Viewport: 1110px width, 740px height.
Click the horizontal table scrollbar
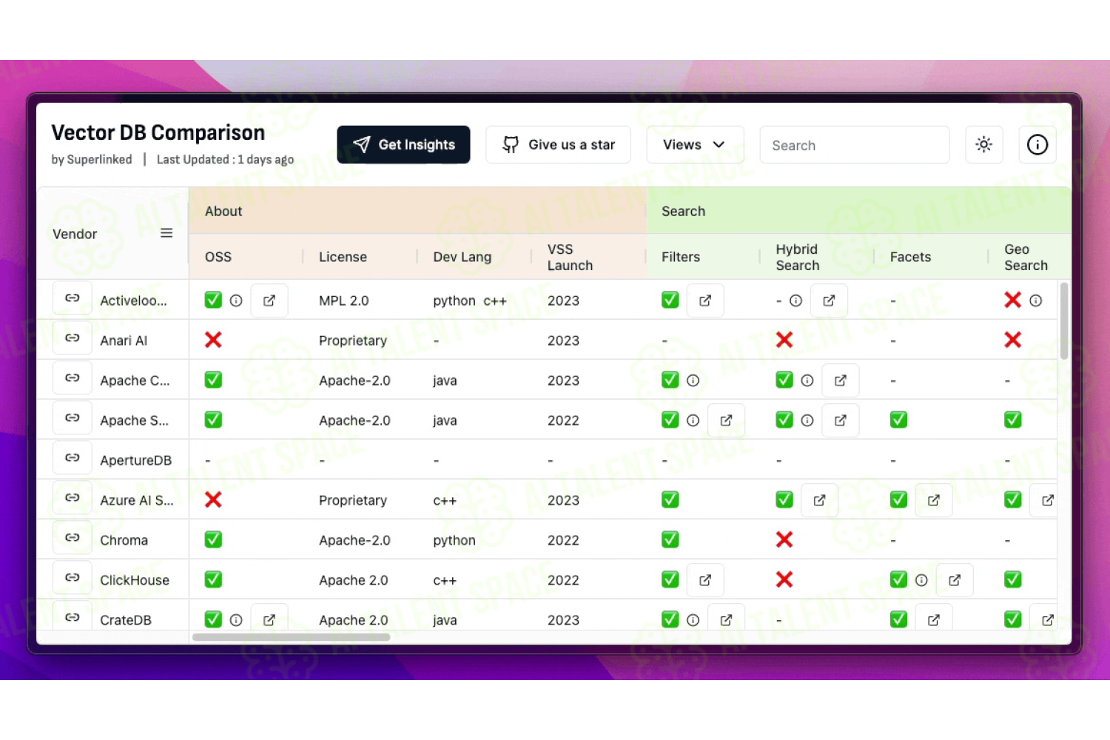(x=291, y=637)
